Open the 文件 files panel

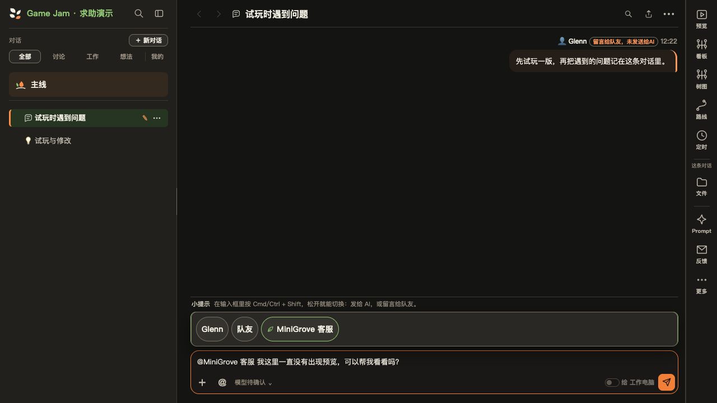(x=701, y=186)
